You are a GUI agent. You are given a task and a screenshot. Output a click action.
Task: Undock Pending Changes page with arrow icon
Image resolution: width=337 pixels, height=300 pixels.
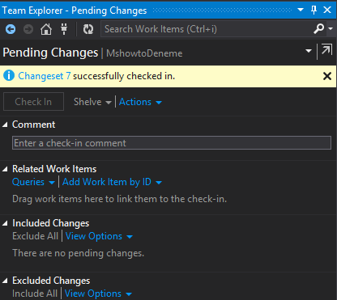click(x=326, y=49)
